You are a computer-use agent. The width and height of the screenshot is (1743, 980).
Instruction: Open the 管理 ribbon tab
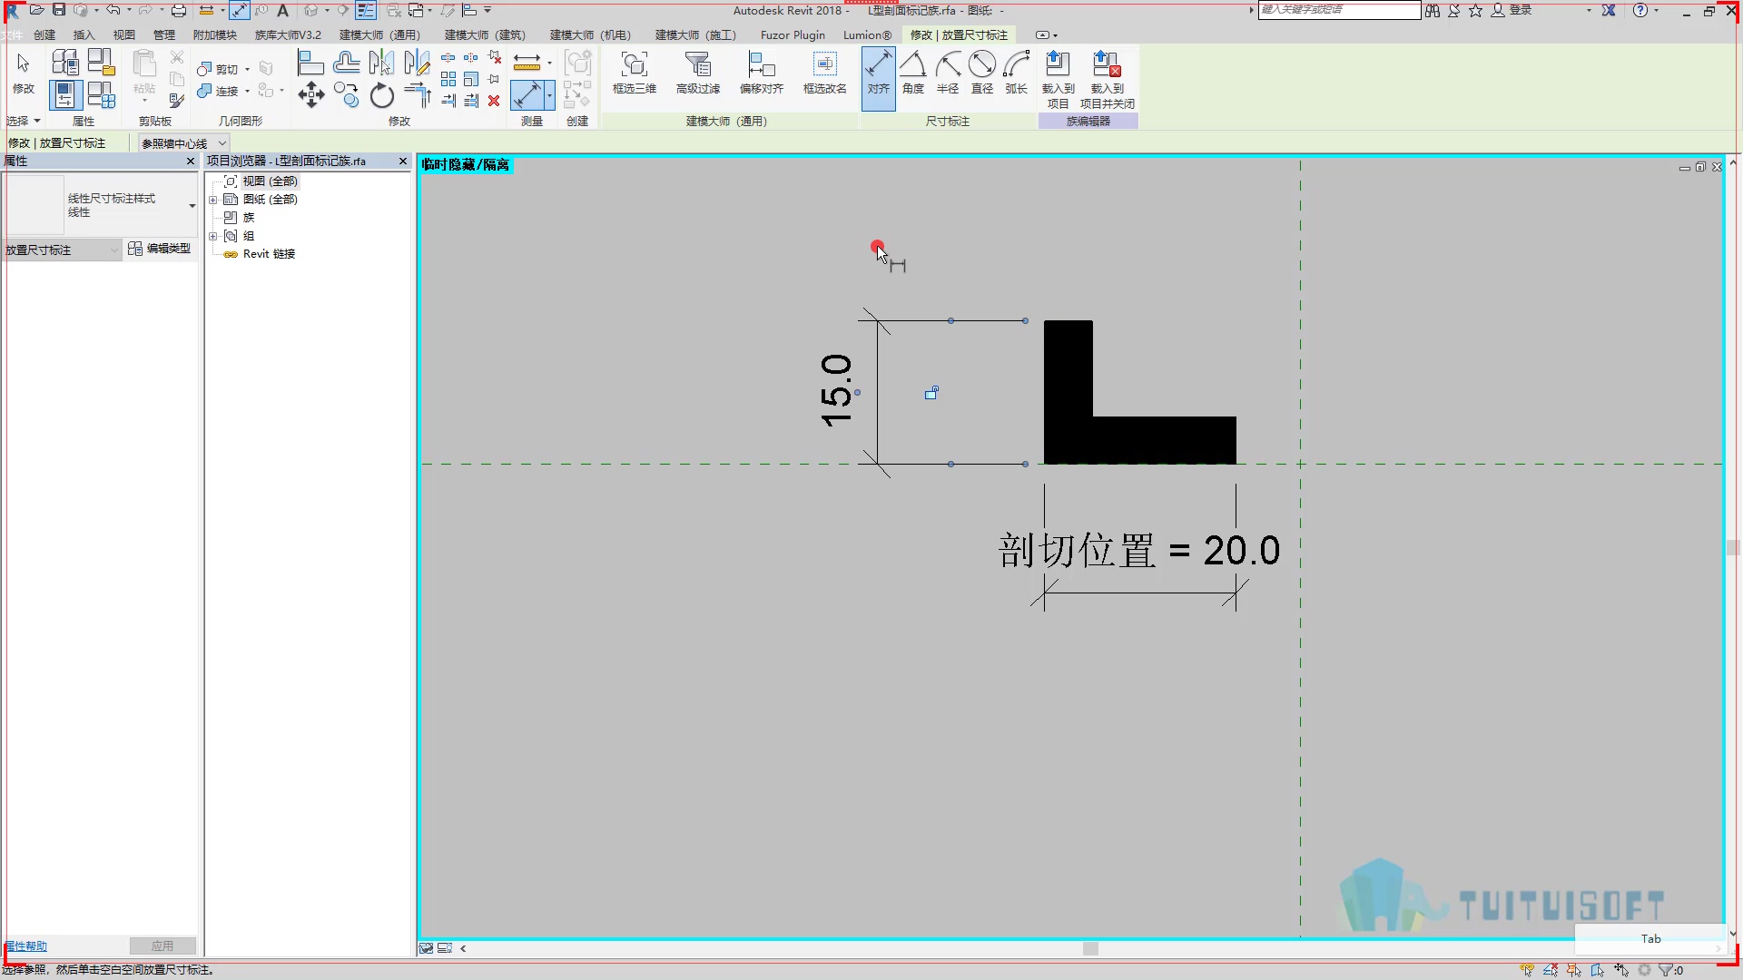click(163, 34)
